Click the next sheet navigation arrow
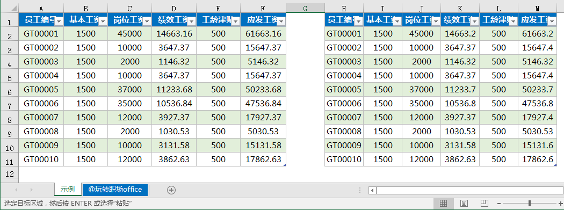The image size is (564, 210). click(31, 190)
